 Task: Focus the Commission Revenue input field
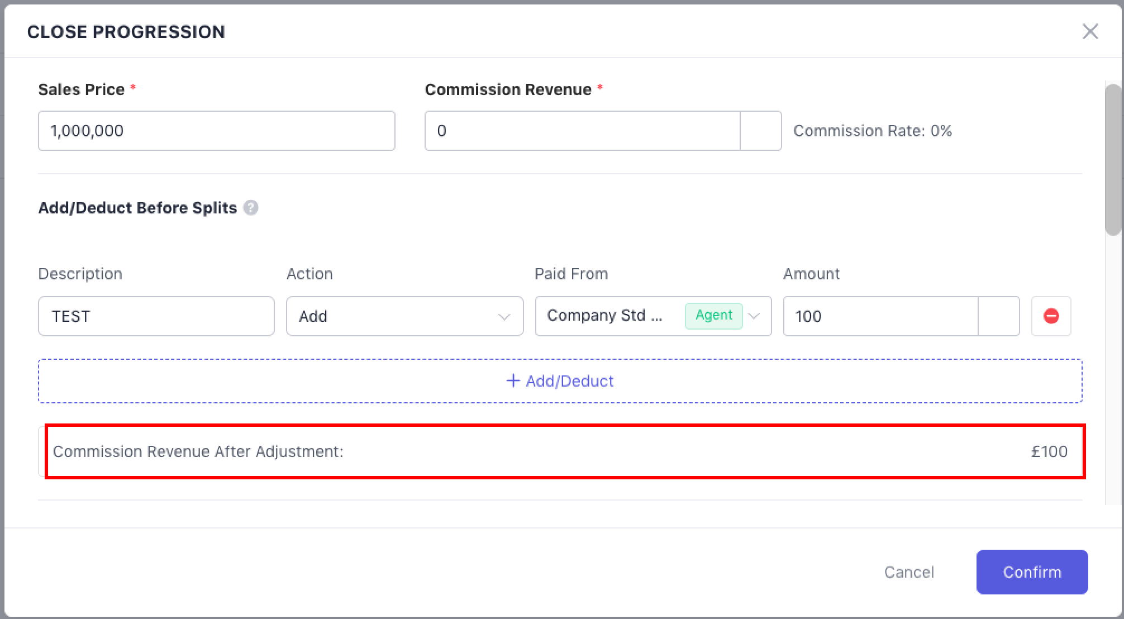pos(582,131)
